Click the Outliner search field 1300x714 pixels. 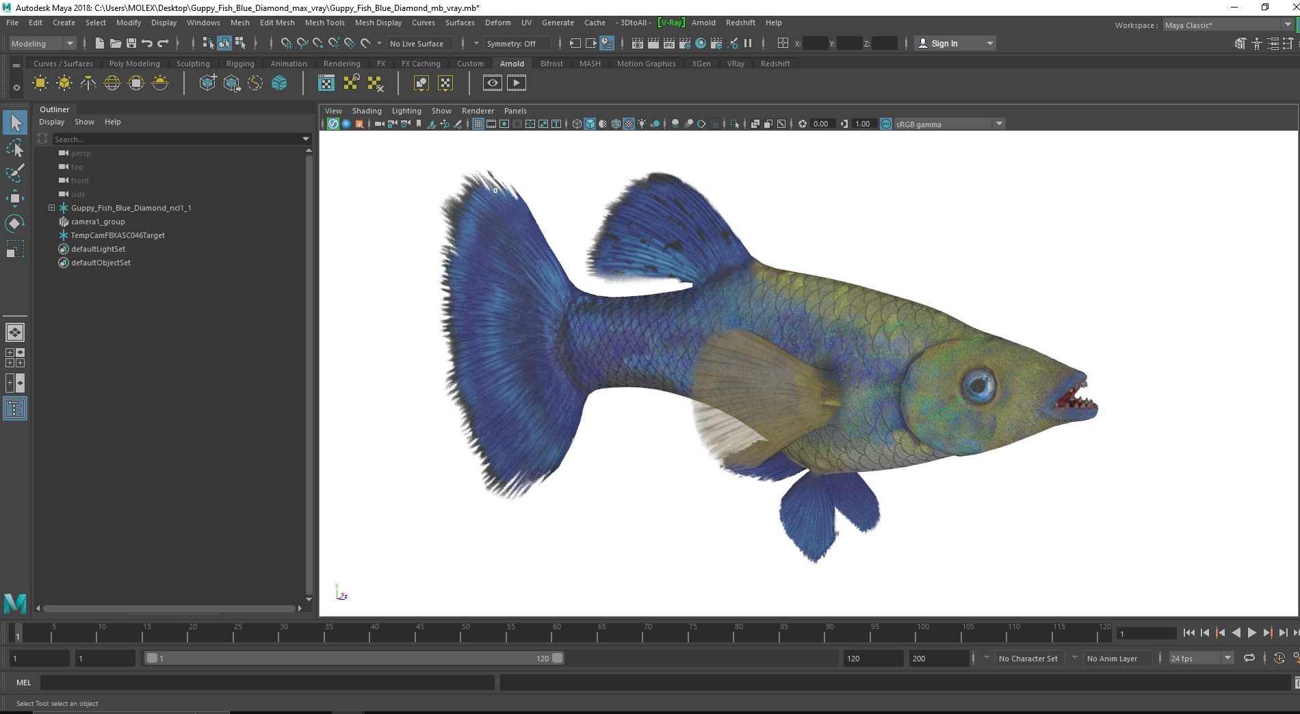pyautogui.click(x=176, y=139)
